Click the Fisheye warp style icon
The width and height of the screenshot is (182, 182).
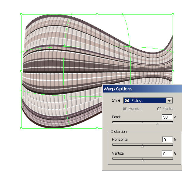click(127, 101)
